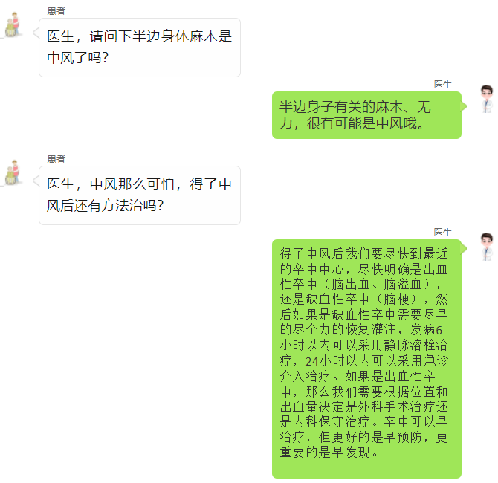
Task: Click the green tail of the short doctor reply
Action: pos(464,106)
